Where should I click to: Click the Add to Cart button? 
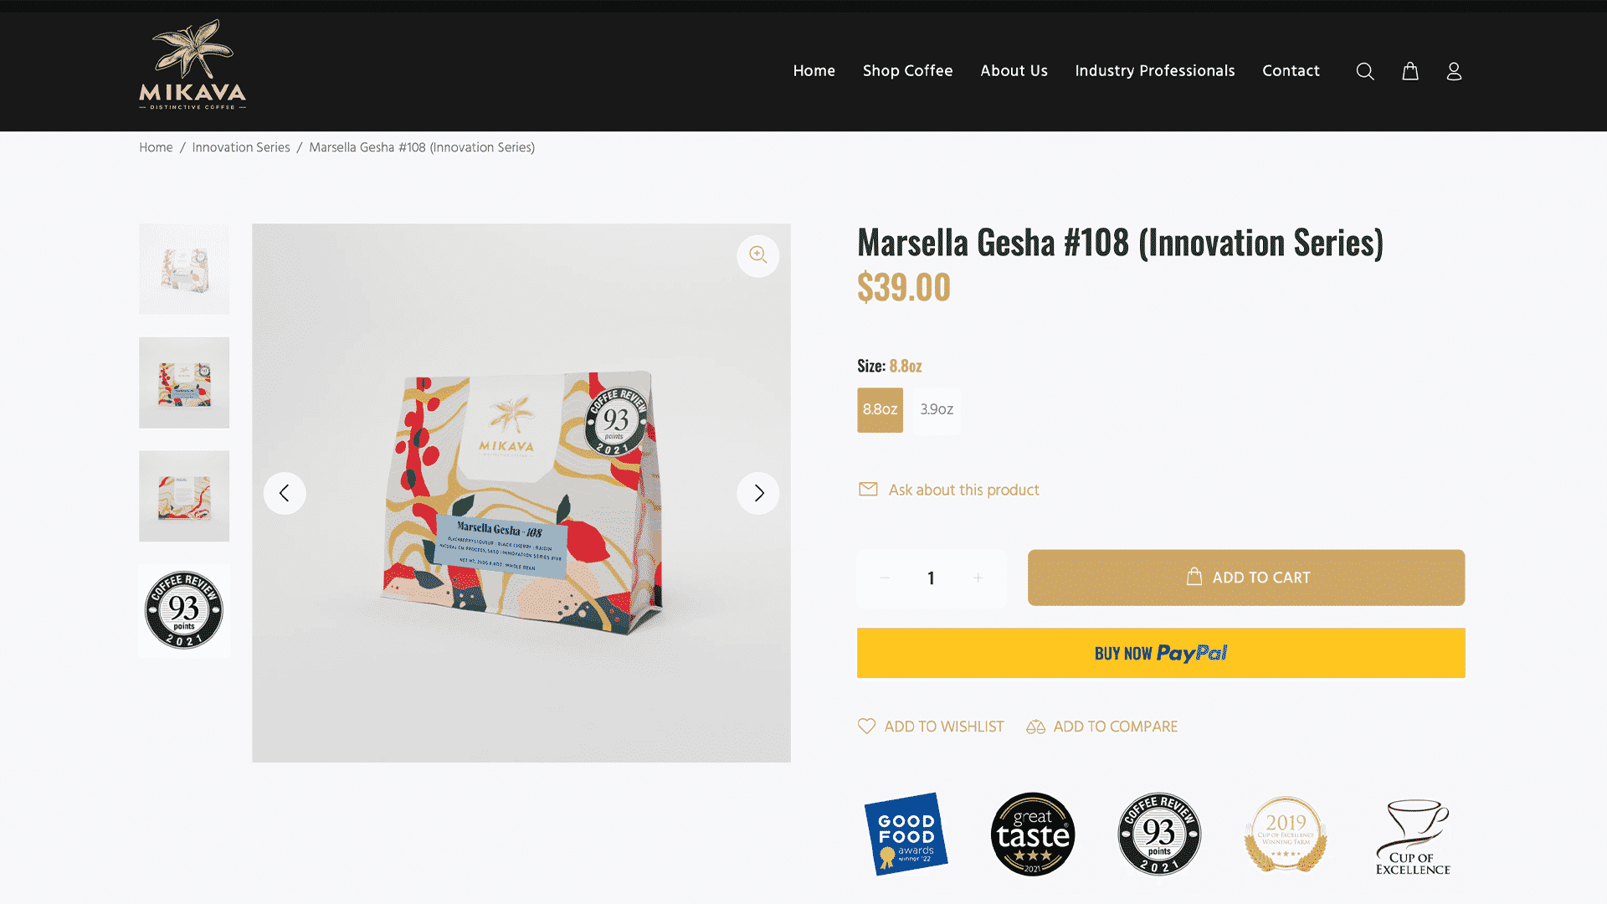1246,578
